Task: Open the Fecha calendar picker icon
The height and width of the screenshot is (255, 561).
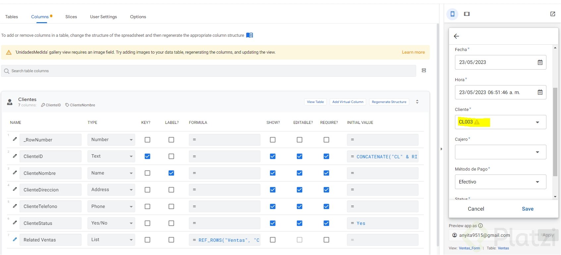Action: pyautogui.click(x=540, y=62)
